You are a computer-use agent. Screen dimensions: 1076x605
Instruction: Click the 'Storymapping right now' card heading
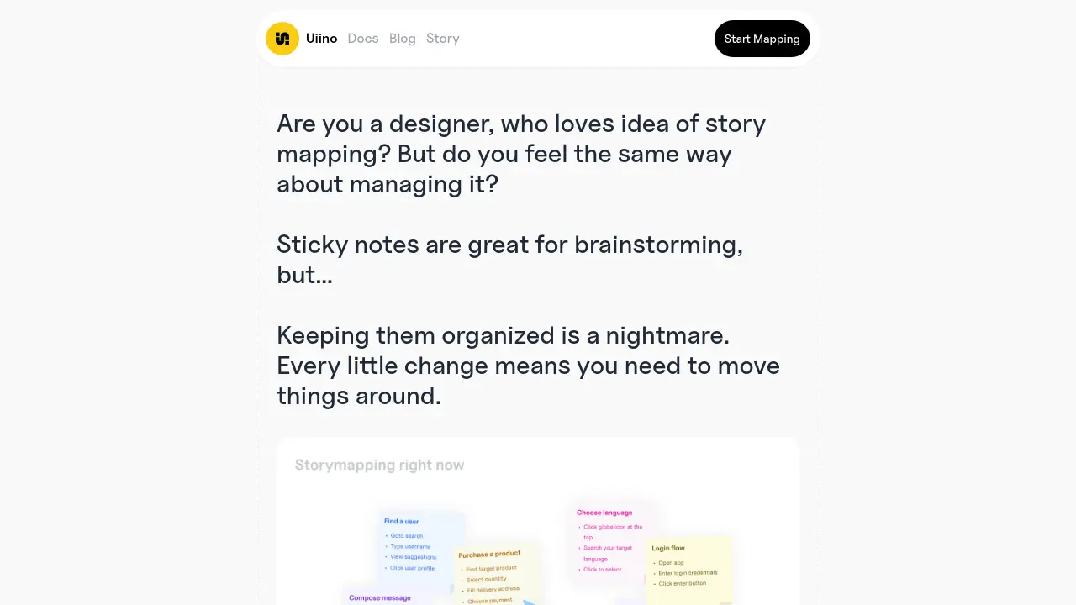[x=379, y=465]
